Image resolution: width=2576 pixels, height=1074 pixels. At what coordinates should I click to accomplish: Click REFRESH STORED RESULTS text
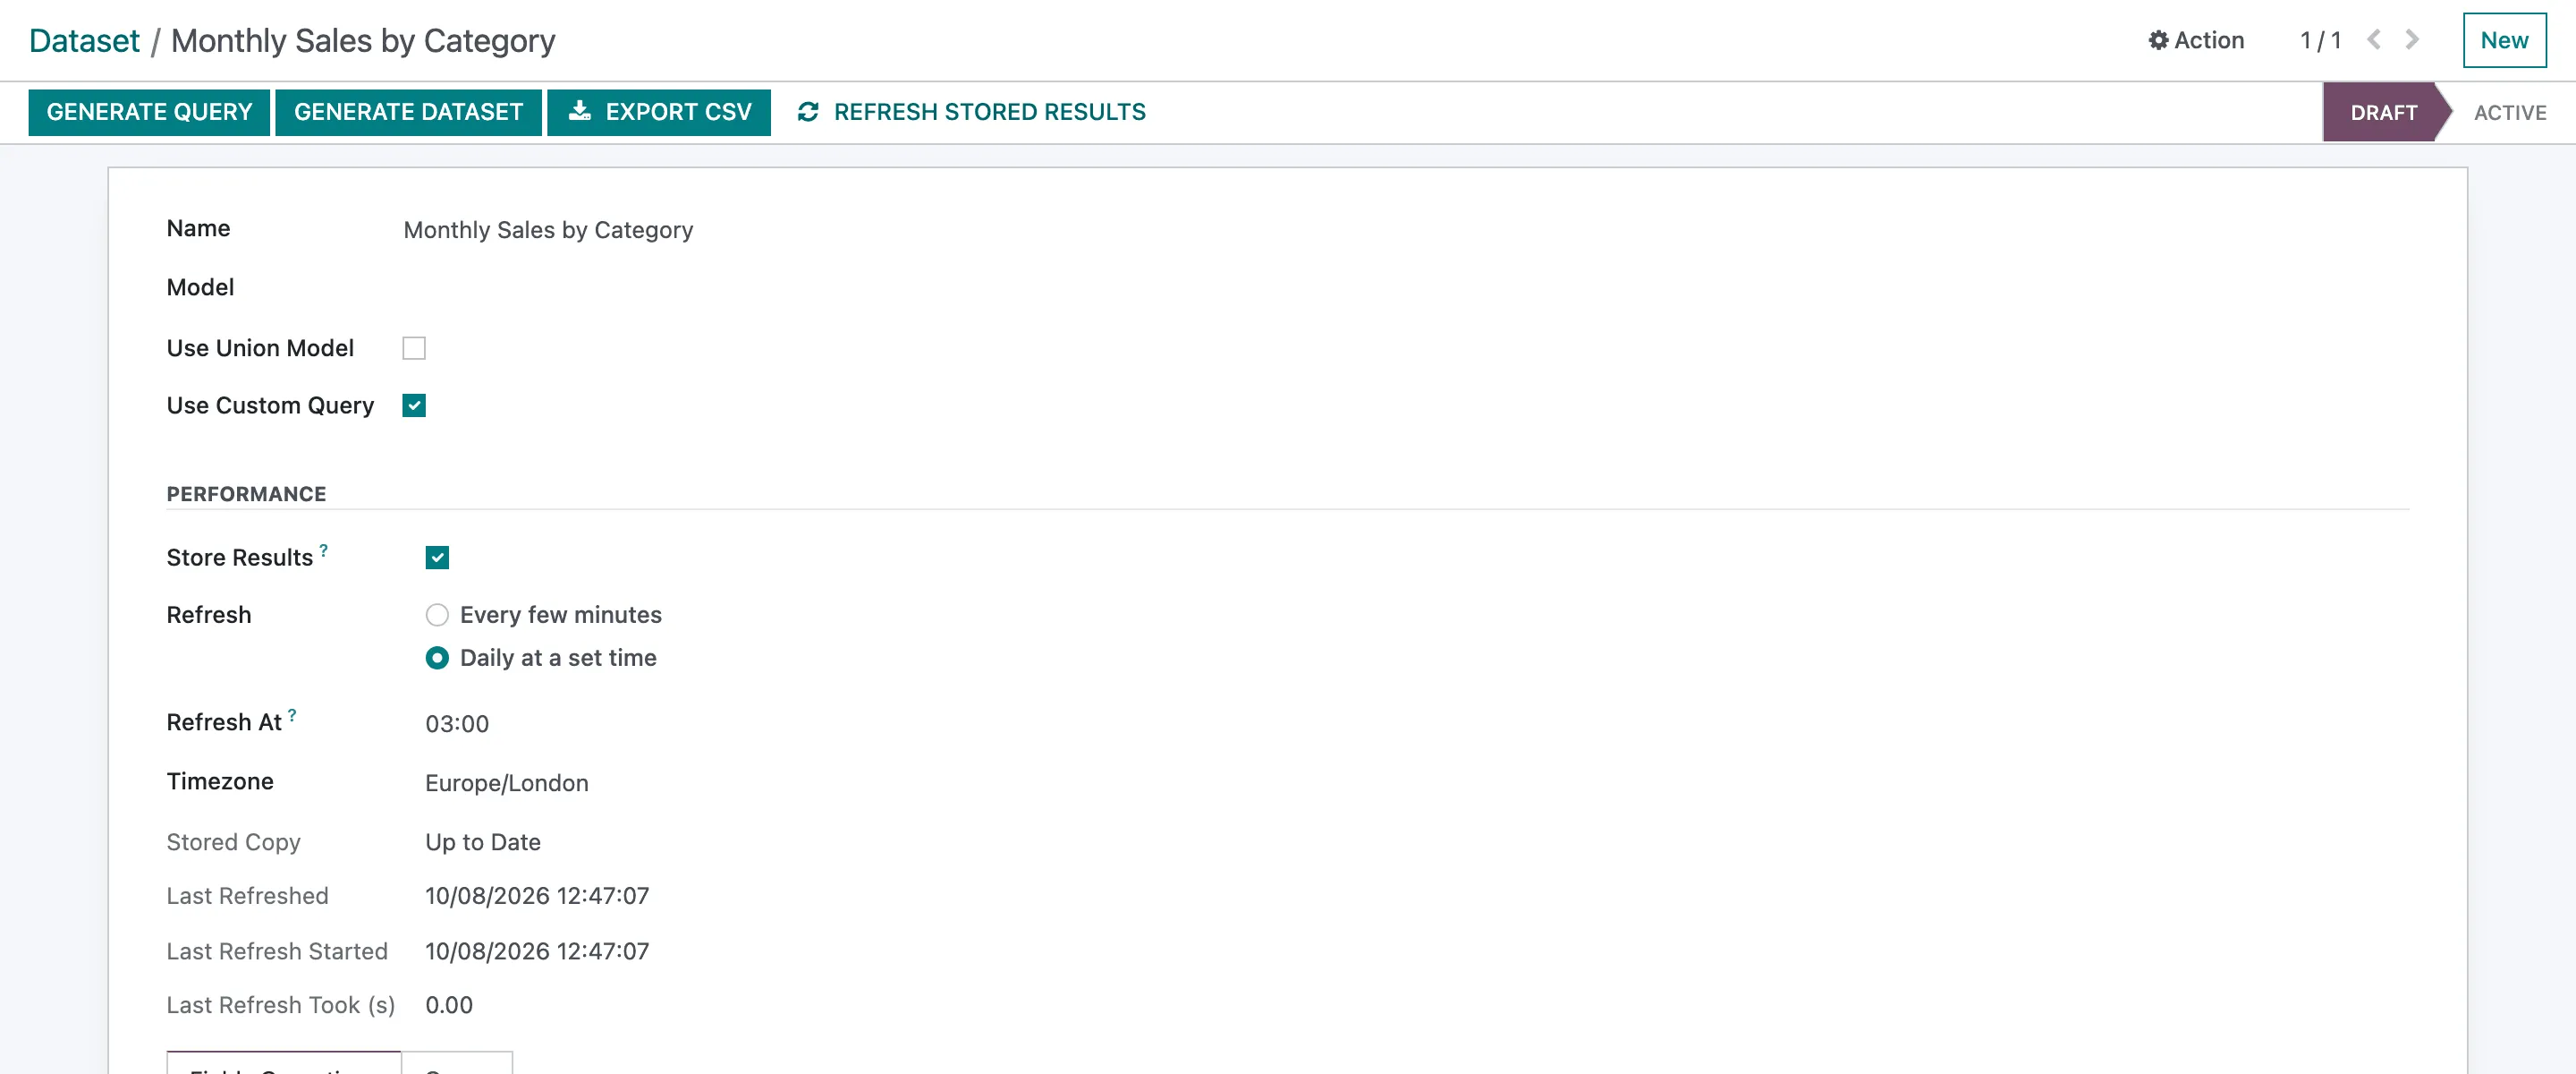(990, 112)
